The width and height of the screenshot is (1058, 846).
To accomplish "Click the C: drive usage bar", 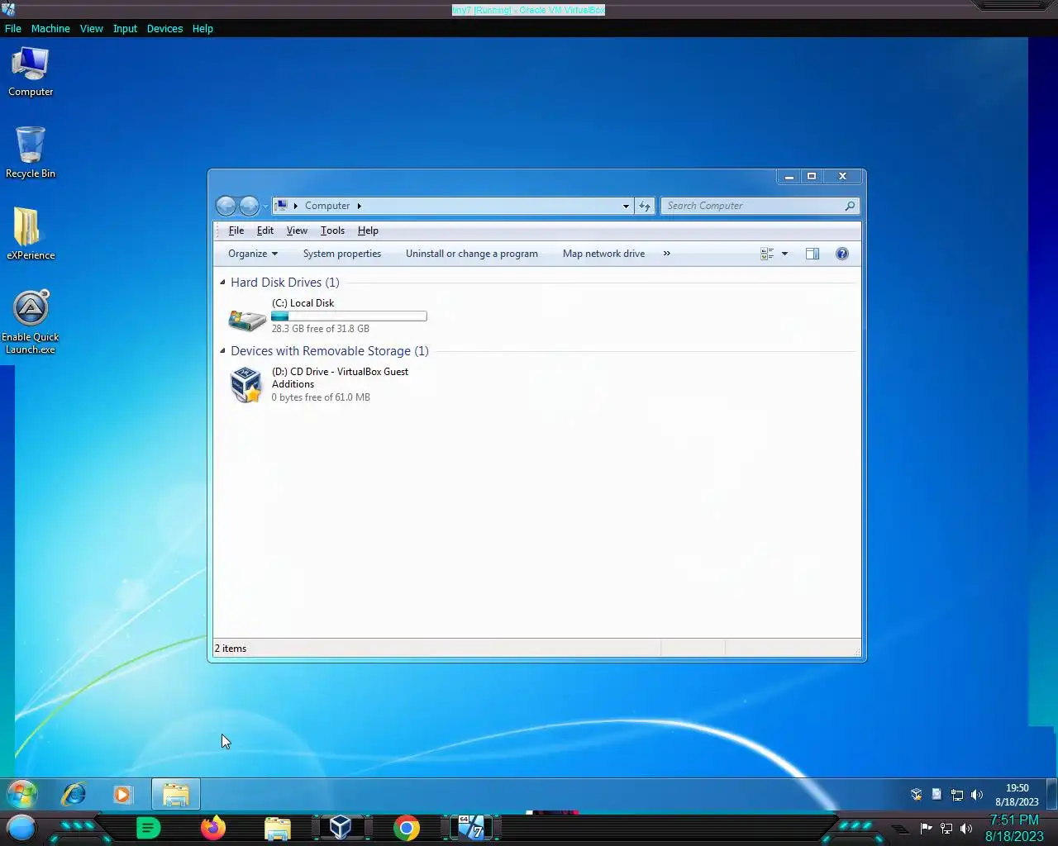I will click(x=349, y=316).
